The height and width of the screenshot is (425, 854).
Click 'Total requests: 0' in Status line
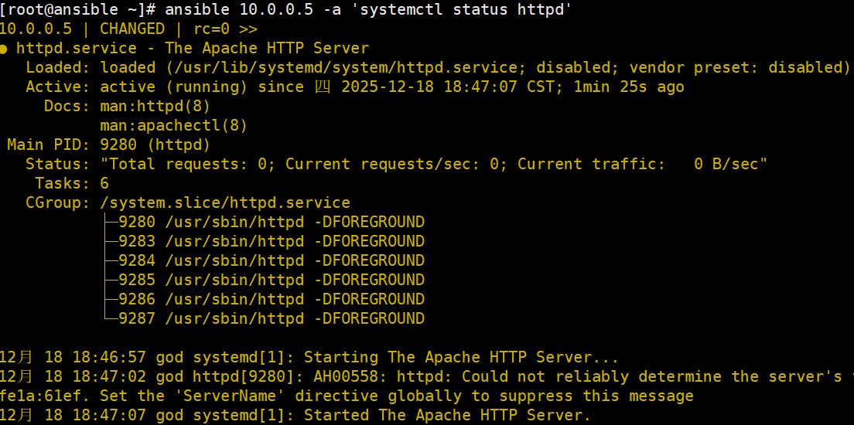pos(188,164)
